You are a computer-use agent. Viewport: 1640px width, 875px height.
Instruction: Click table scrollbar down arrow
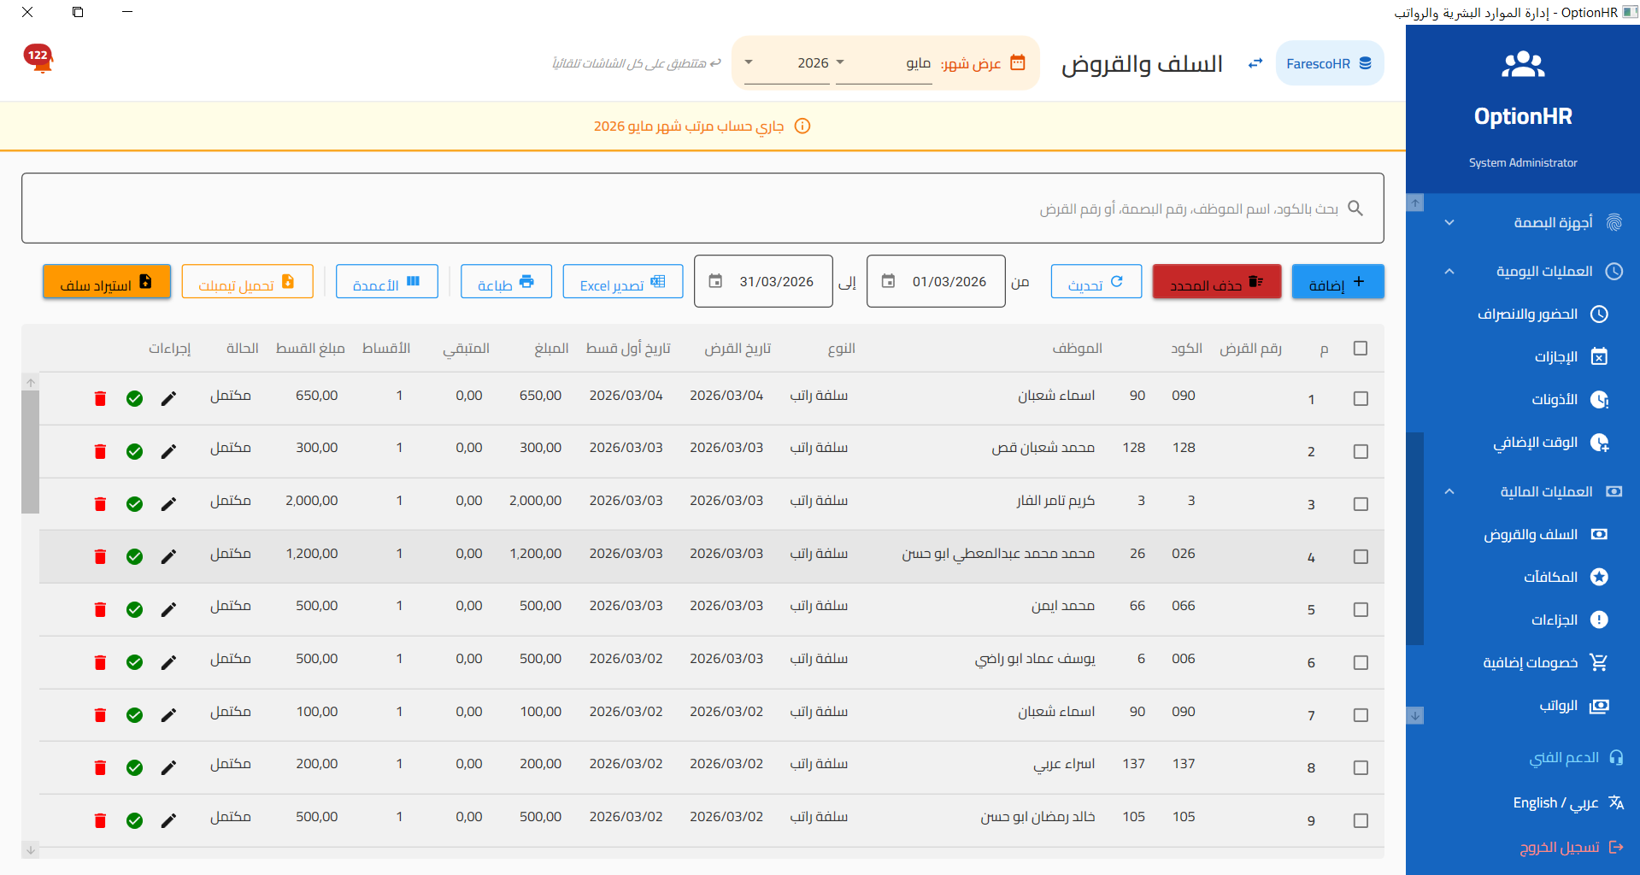31,850
